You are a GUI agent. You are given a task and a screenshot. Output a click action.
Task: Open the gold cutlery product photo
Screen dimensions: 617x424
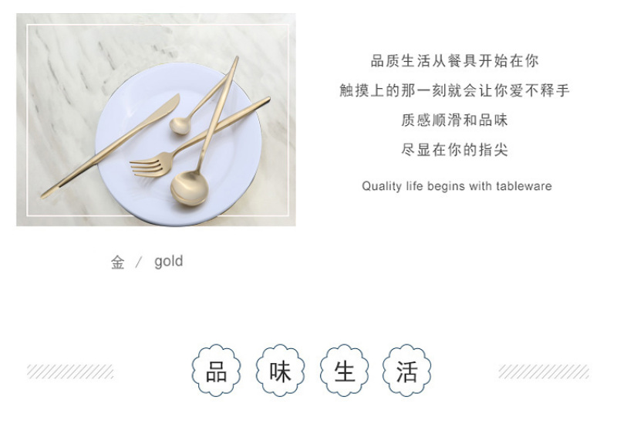click(156, 120)
